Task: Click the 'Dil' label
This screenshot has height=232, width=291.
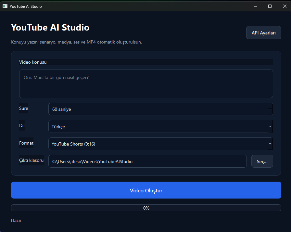Action: point(22,125)
